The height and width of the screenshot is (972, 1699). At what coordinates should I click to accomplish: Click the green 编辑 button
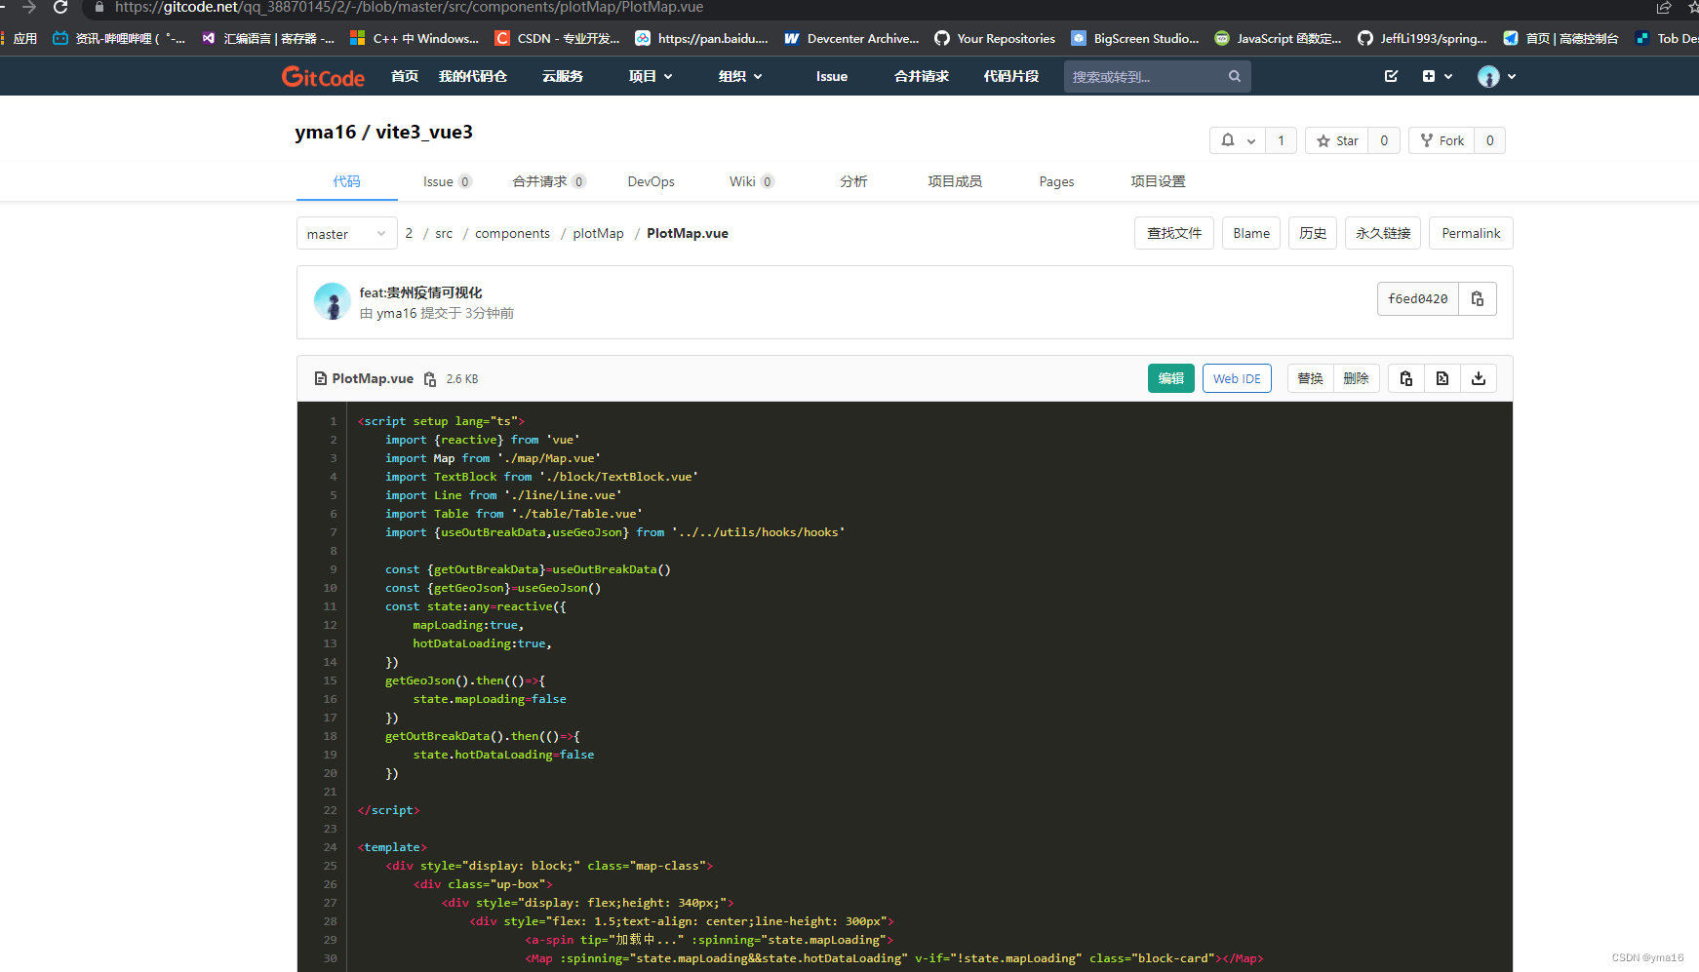pyautogui.click(x=1171, y=378)
